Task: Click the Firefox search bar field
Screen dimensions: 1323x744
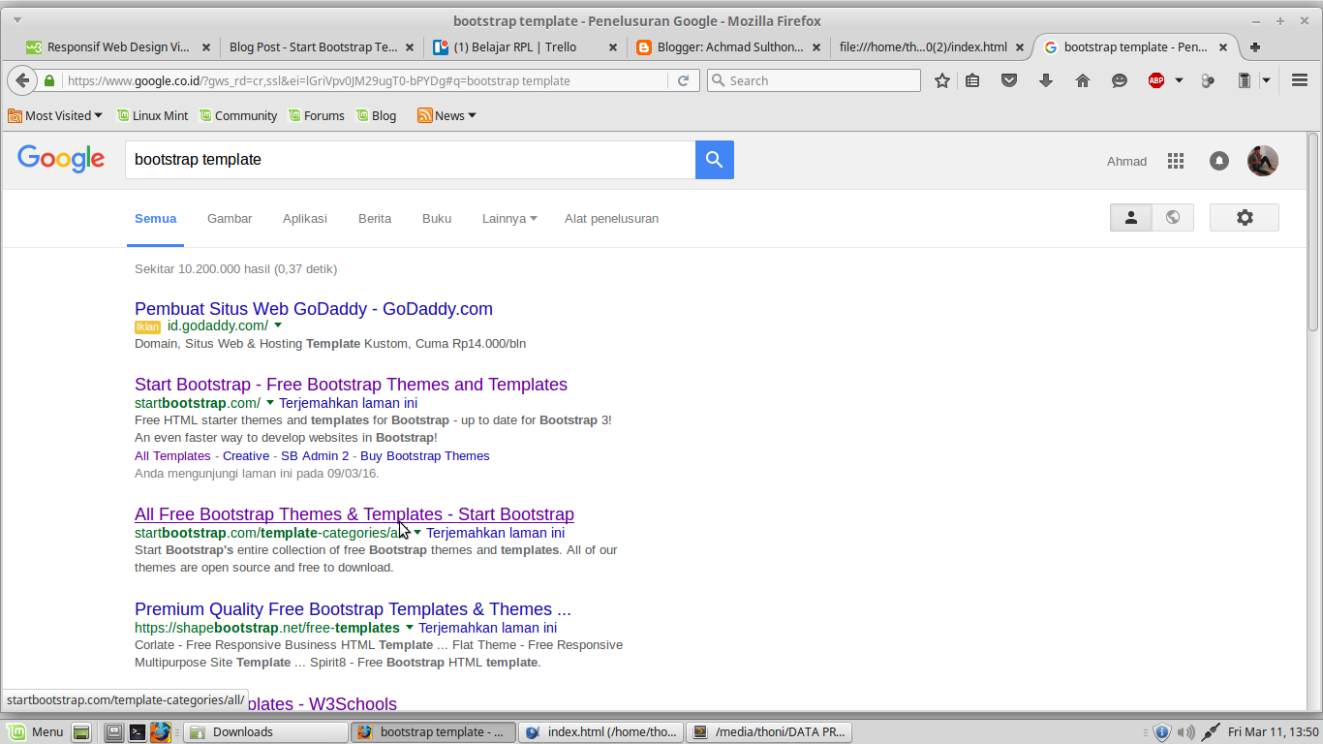Action: [x=814, y=81]
